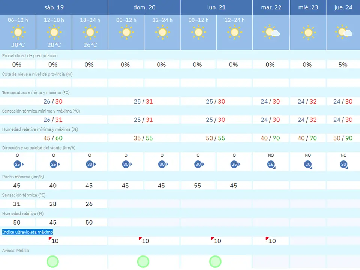Click the wind 30 icon for dom. 00–12 h
This screenshot has height=270, width=360.
tap(127, 164)
